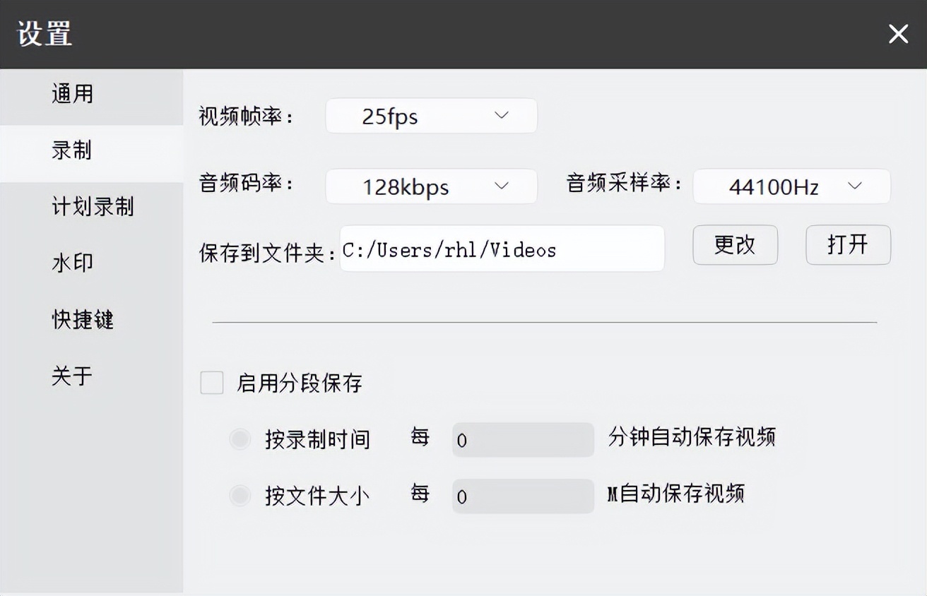Click the minutes interval input field

523,440
